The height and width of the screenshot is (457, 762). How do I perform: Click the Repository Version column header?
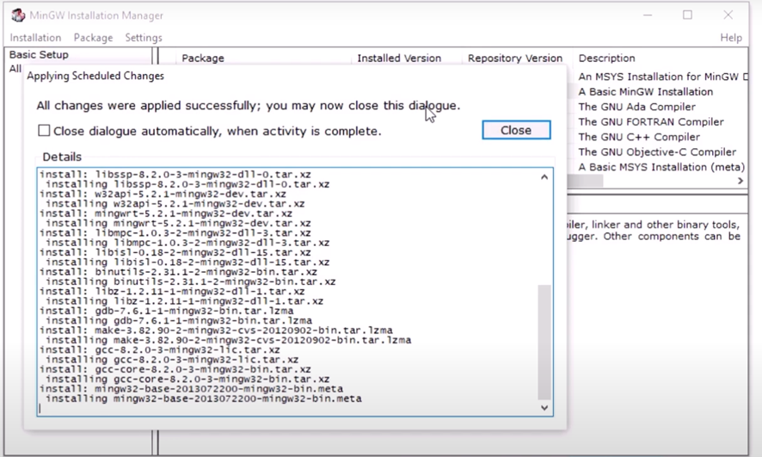(x=514, y=59)
